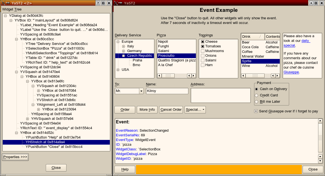Uncheck the Cheese topping
325x176 pixels.
203,42
